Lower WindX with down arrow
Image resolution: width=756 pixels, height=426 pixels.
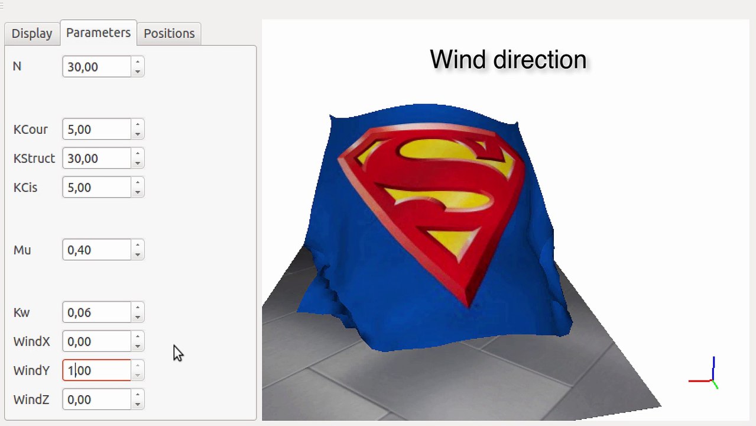click(137, 347)
